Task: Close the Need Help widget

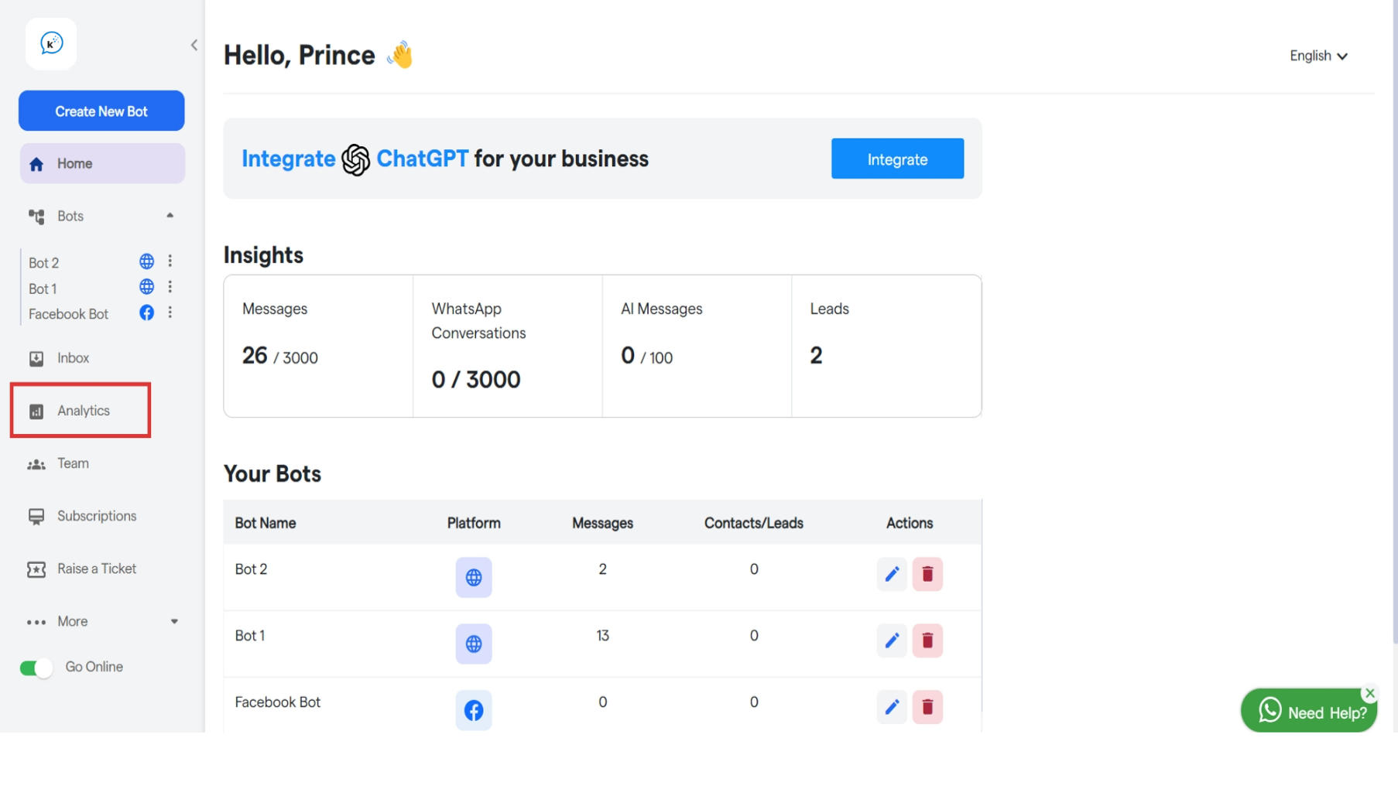Action: click(1369, 693)
